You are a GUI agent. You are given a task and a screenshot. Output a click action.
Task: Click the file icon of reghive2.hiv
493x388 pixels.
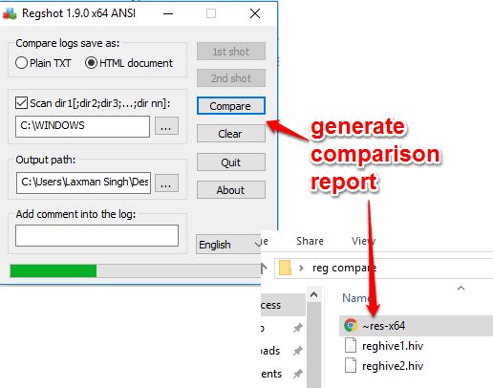tap(351, 365)
